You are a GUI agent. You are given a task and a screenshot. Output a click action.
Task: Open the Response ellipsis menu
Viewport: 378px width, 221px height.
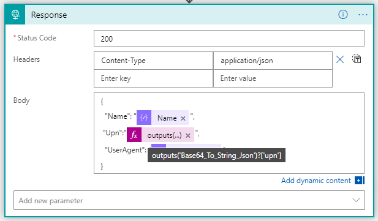(x=363, y=15)
